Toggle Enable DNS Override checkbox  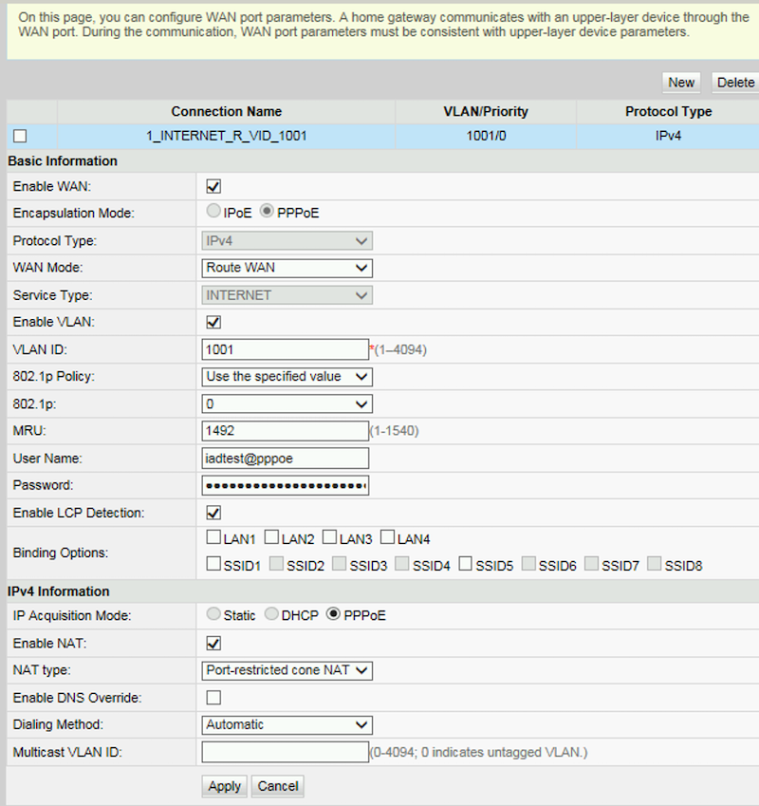[213, 698]
